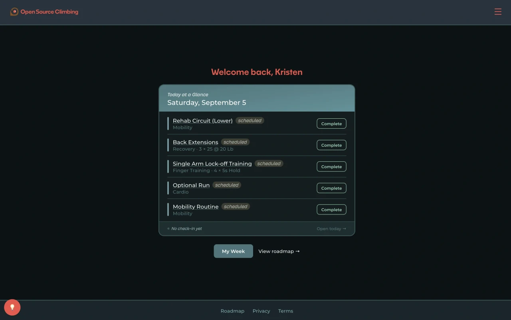511x320 pixels.
Task: Open the Open Source Climbing home link
Action: 44,12
